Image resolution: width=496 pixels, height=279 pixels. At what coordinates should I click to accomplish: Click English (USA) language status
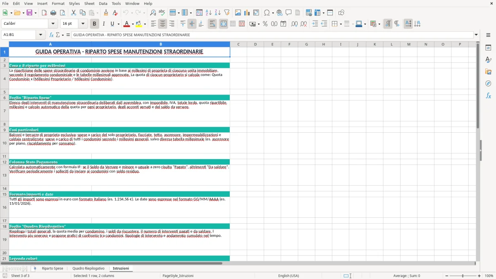click(289, 276)
